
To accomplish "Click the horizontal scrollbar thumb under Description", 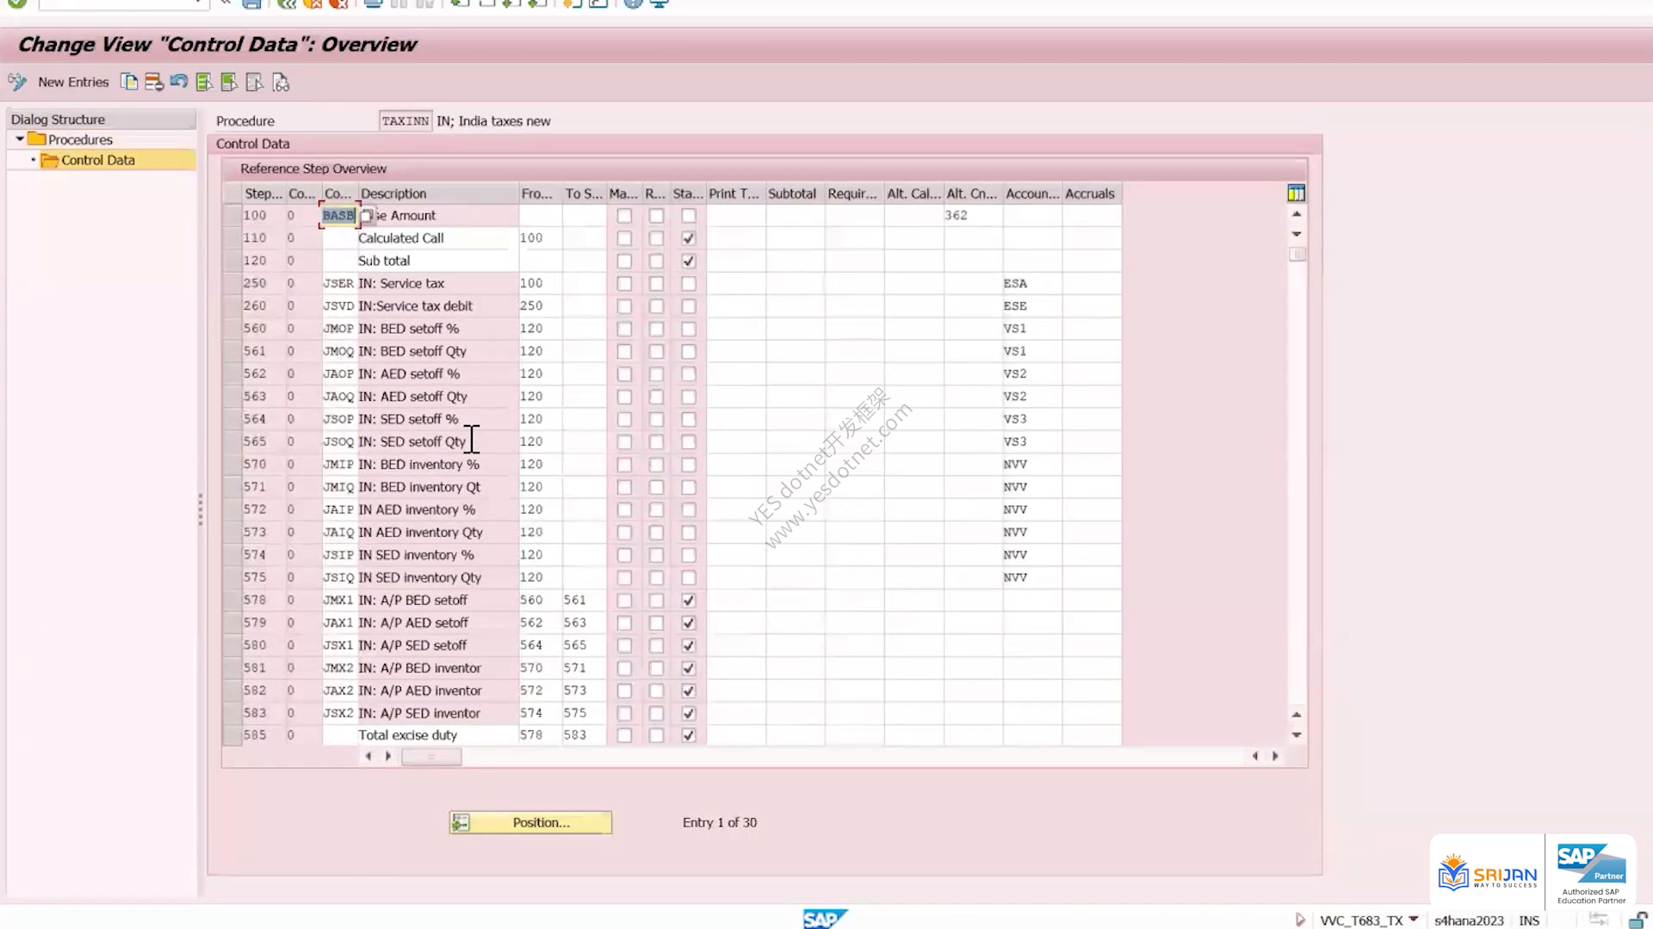I will click(431, 757).
